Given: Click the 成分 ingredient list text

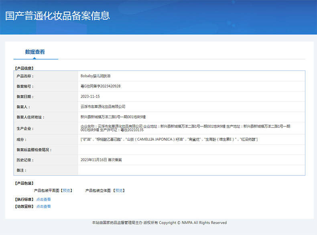Looking at the screenshot, I should (x=169, y=139).
